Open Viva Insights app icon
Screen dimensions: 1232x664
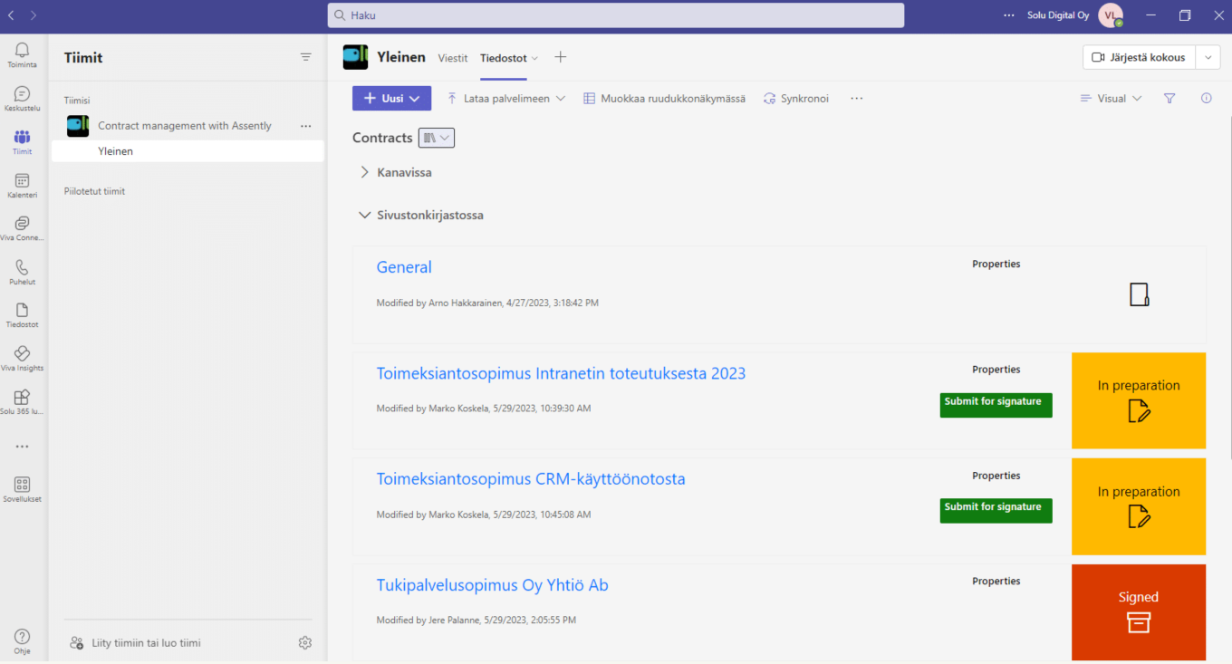(x=22, y=358)
